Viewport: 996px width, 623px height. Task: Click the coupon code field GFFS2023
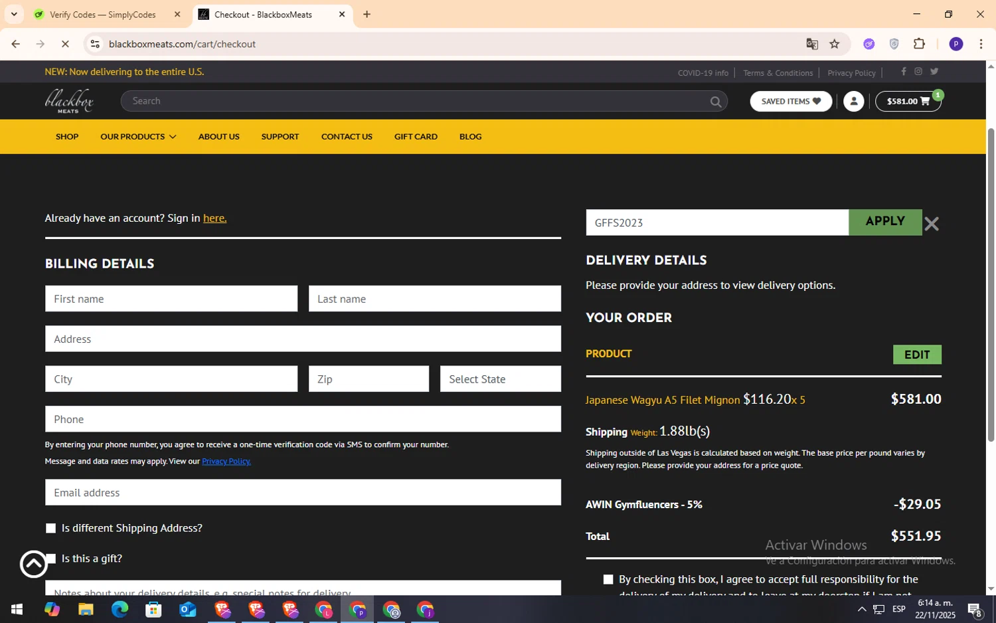tap(717, 222)
